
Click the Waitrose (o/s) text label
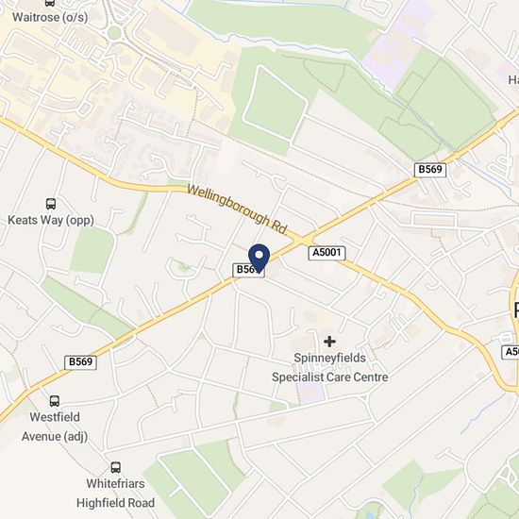click(50, 17)
